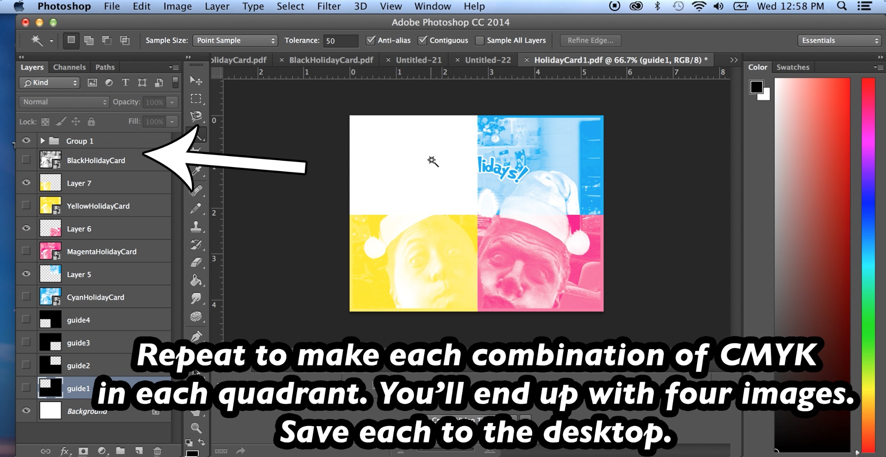886x457 pixels.
Task: Enable Sample All Layers
Action: 480,40
